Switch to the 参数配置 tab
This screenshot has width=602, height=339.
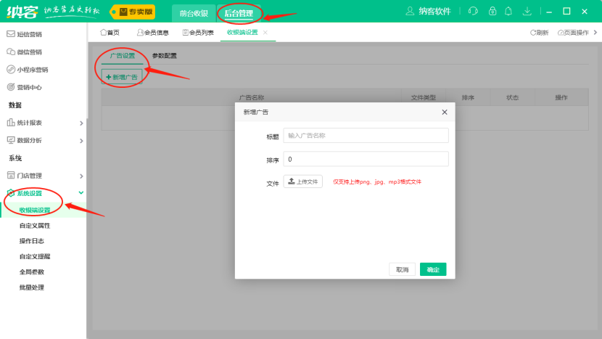[x=165, y=56]
